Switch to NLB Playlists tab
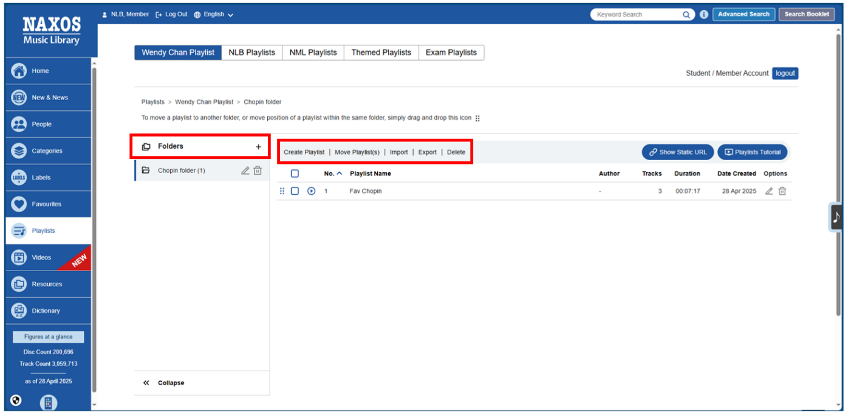The image size is (851, 418). 251,53
